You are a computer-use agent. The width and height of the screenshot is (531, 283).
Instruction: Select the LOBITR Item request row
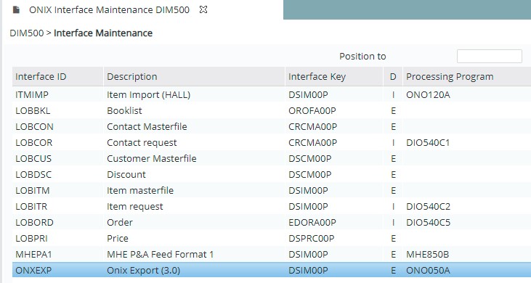tap(272, 206)
